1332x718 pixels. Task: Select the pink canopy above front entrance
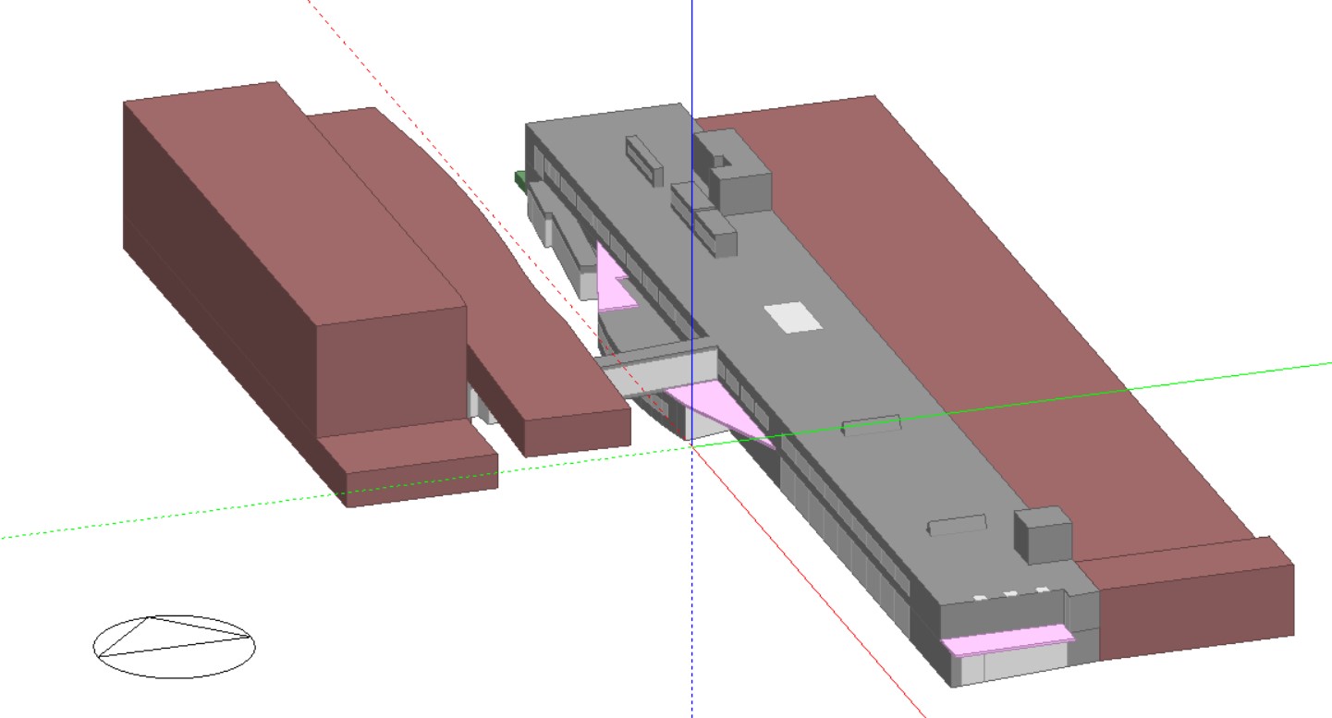click(1008, 639)
